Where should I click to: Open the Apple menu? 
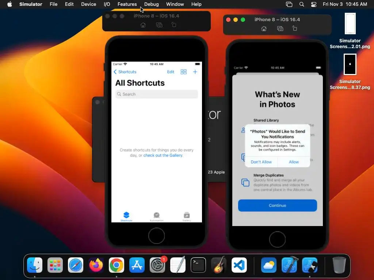tap(9, 4)
